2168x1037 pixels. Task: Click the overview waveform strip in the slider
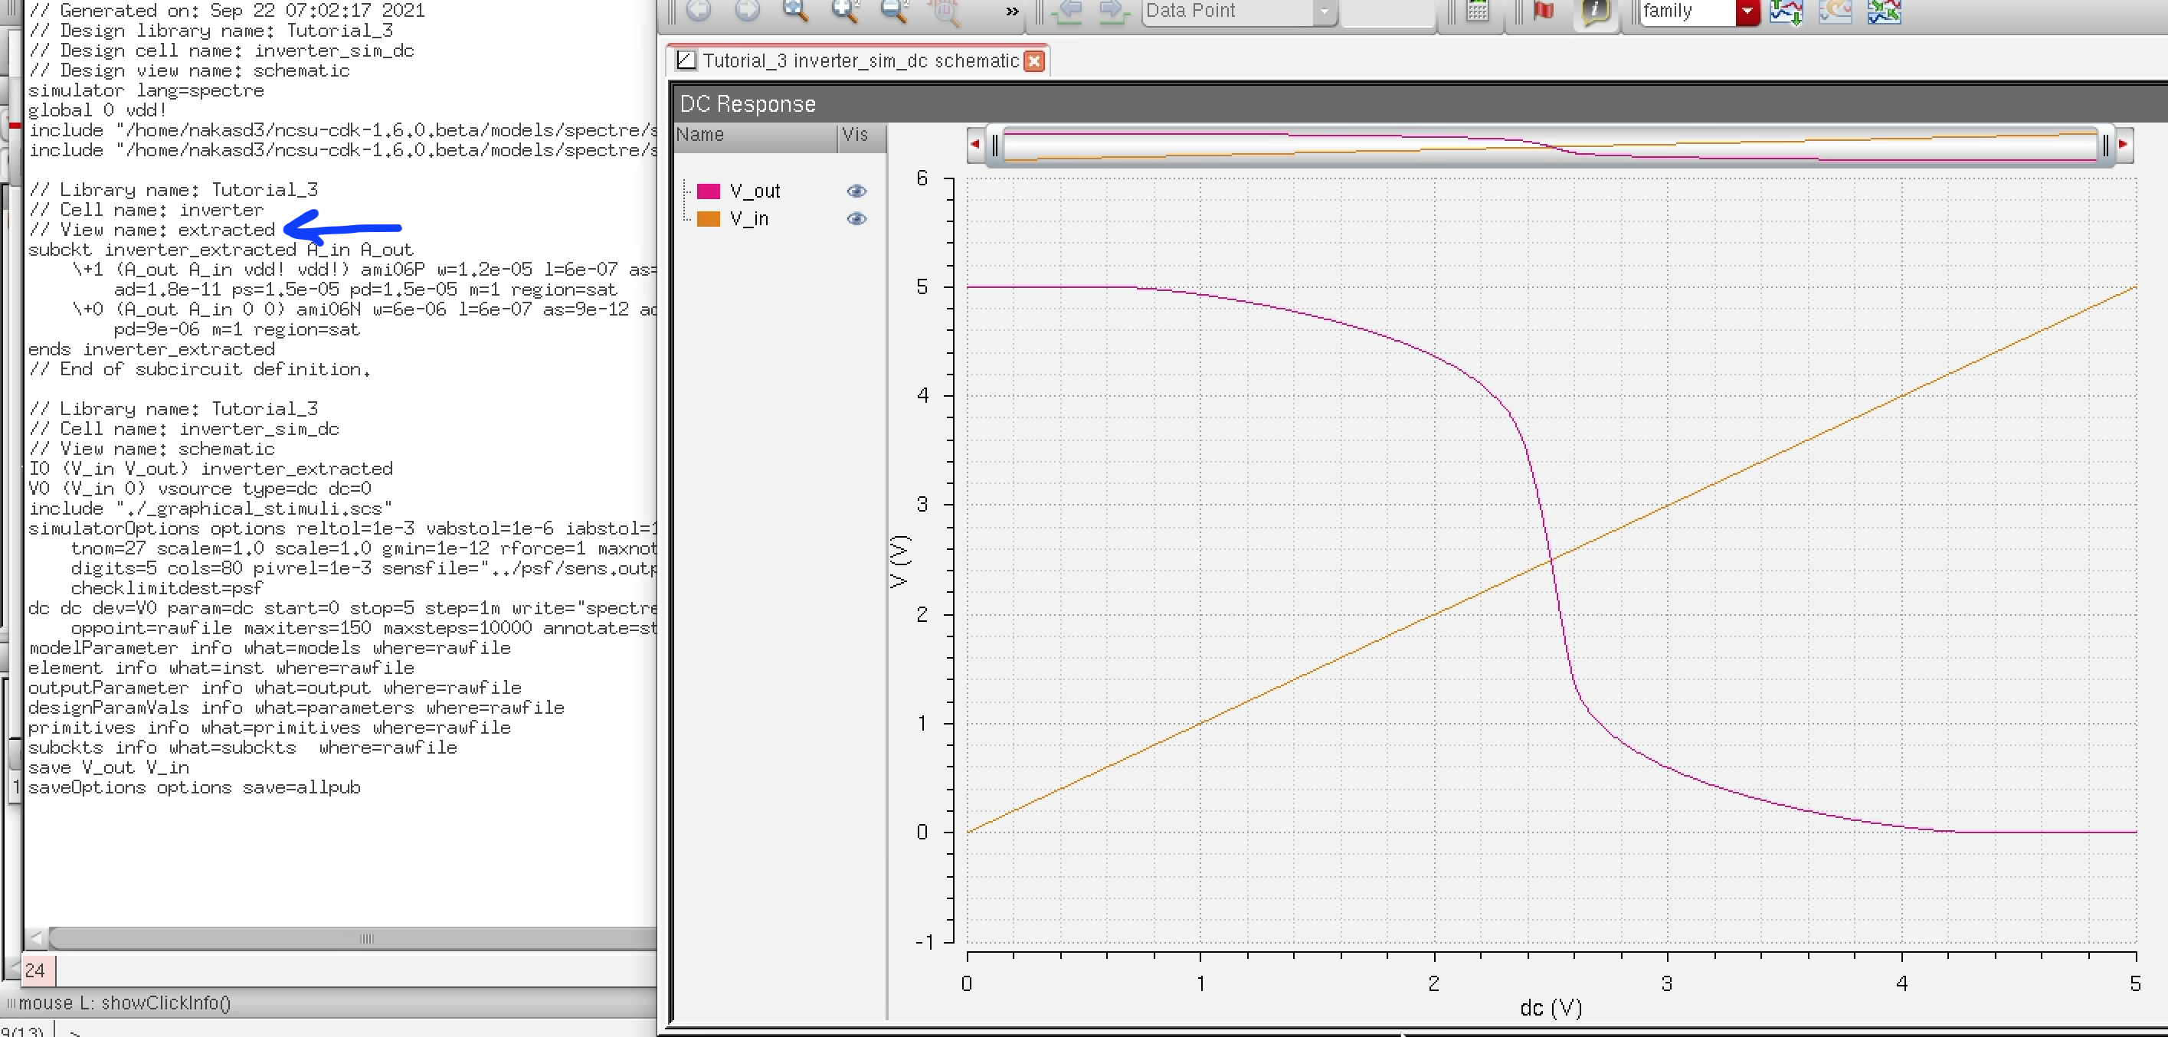click(x=1550, y=145)
